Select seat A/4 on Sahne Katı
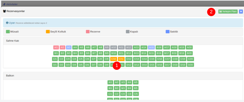Viewport: 244px width, 102px height. (x=75, y=47)
